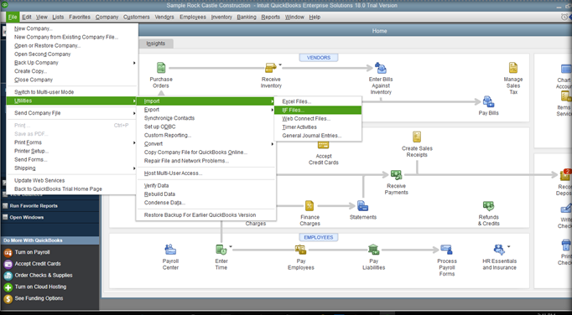Screen dimensions: 572x315
Task: Open the Reports menu
Action: click(270, 17)
